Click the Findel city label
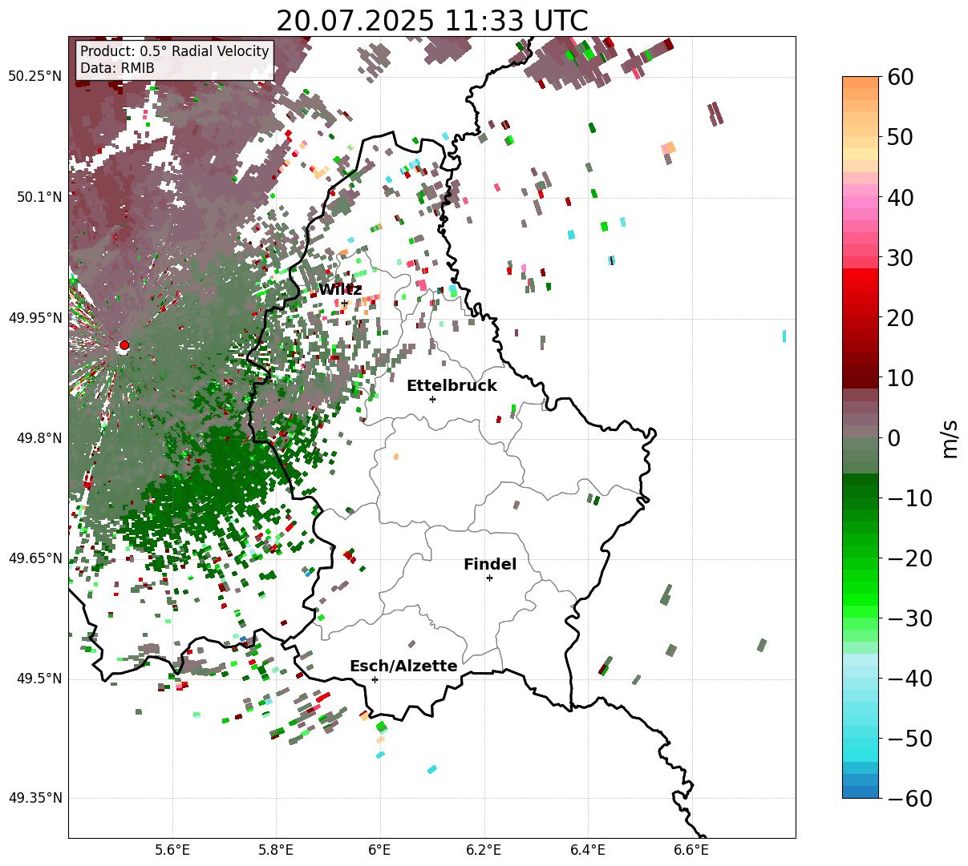This screenshot has height=866, width=968. click(x=490, y=564)
